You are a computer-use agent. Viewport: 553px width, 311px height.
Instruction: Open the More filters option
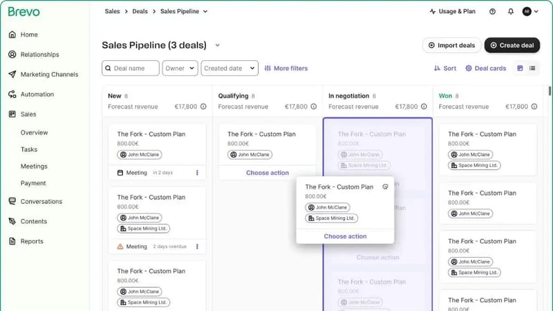[285, 68]
